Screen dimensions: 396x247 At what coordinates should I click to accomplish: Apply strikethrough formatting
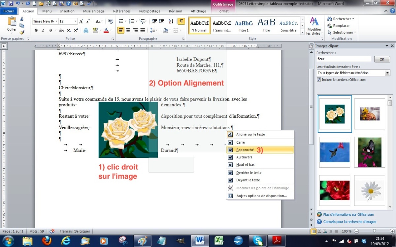coord(61,30)
